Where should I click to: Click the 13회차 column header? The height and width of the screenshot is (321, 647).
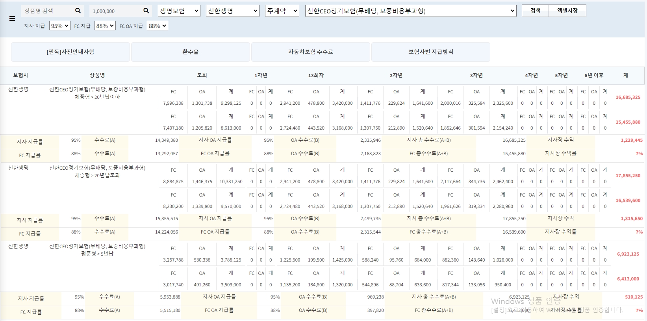click(x=316, y=75)
